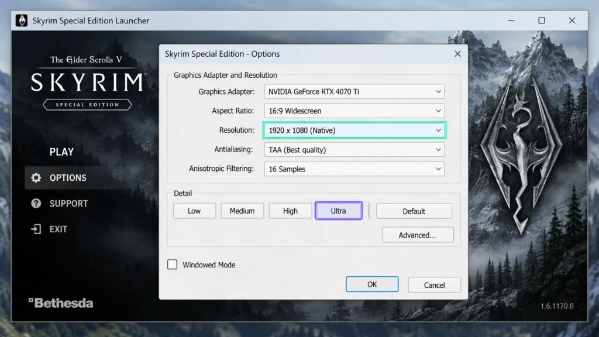Choose EXIT in the launcher menu
Image resolution: width=599 pixels, height=337 pixels.
pos(58,229)
